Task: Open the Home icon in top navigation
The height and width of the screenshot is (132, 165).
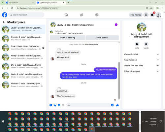Action: (66, 15)
